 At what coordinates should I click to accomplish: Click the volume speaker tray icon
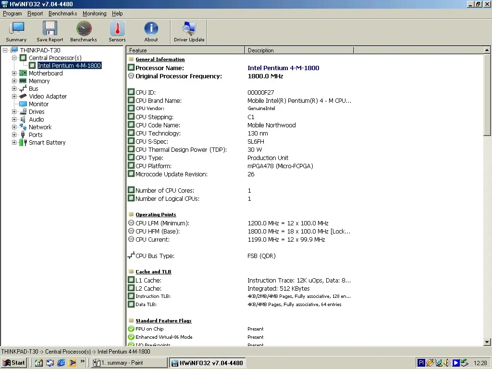tap(447, 363)
